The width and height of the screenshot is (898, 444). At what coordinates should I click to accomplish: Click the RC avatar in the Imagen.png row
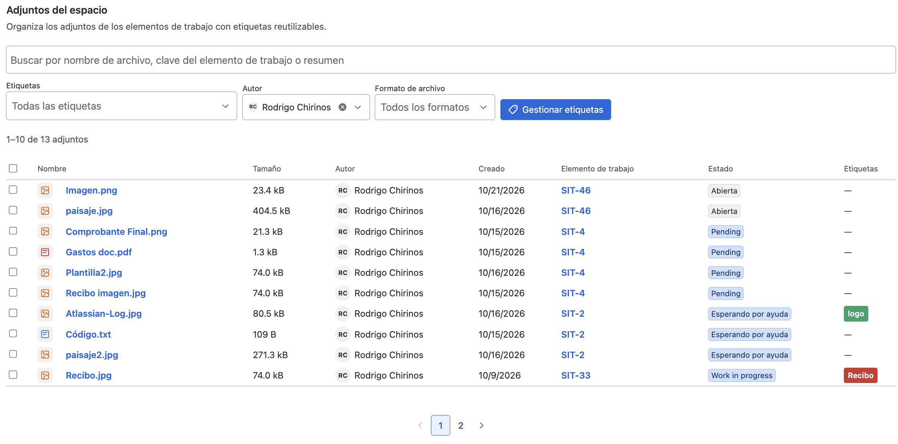pyautogui.click(x=343, y=190)
